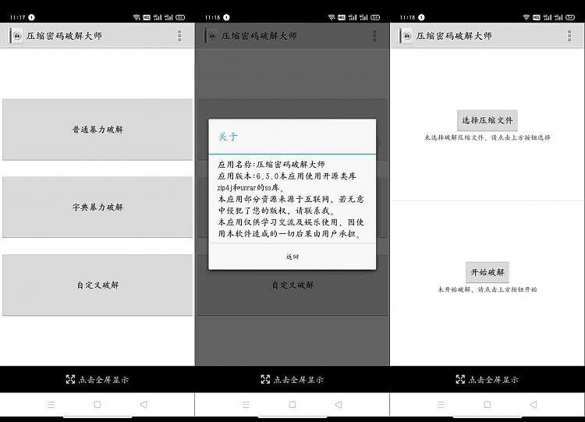Viewport: 585px width, 422px height.
Task: Tap battery icon in right phone status bar
Action: [x=570, y=17]
